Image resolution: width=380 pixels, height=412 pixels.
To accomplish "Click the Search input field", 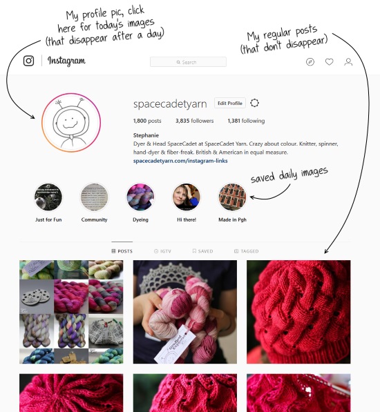I will coord(188,62).
